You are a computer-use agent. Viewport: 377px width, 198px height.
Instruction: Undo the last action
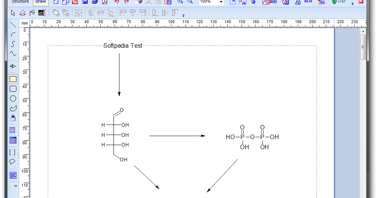[x=117, y=2]
